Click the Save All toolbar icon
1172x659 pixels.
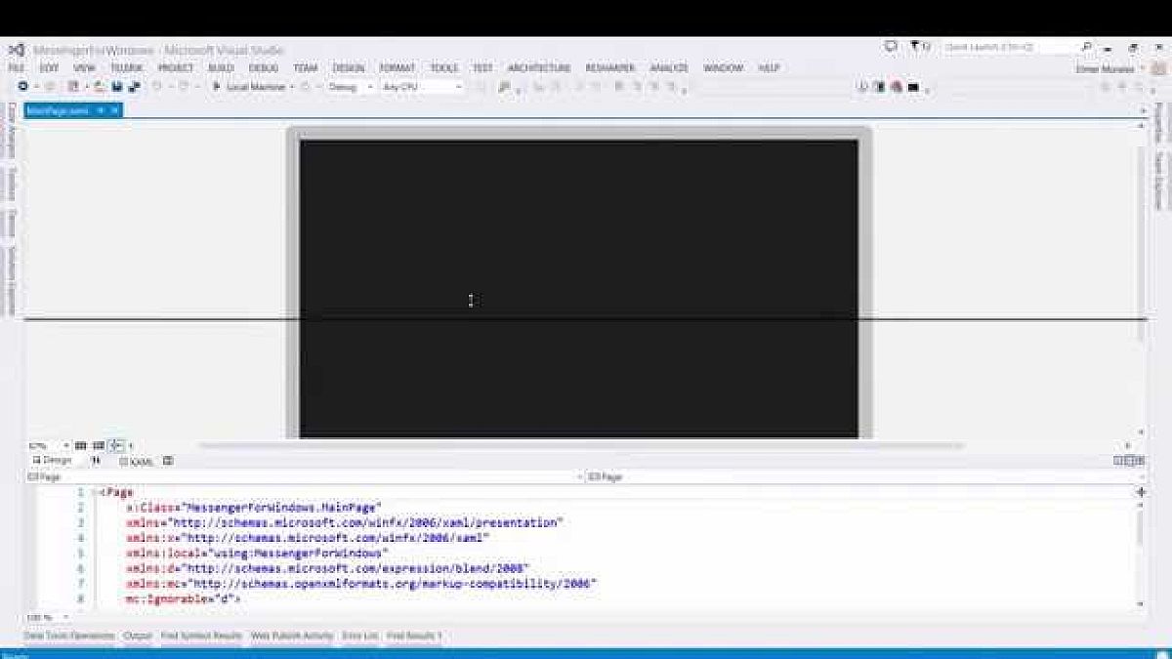134,87
